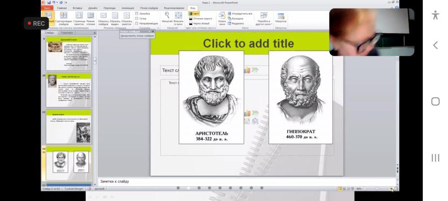The image size is (448, 201).
Task: Open Show group dialog launcher
Action: 158,28
